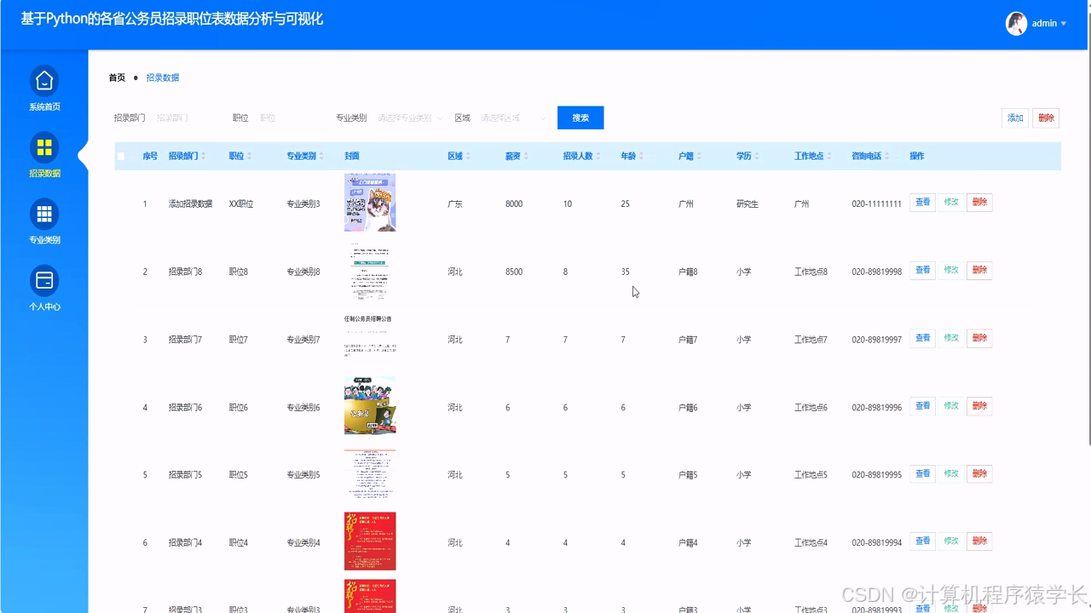Edit the 招录部门5 row with 修改
The height and width of the screenshot is (613, 1091).
(x=951, y=473)
